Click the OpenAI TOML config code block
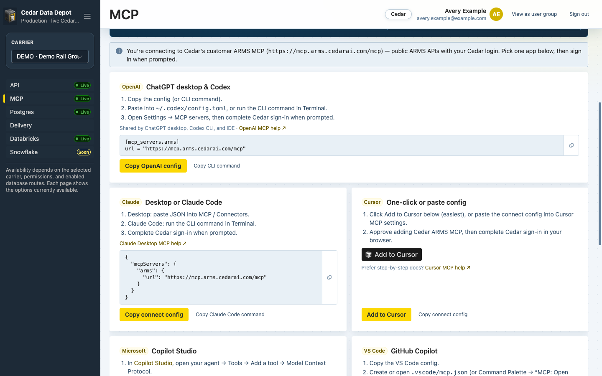The height and width of the screenshot is (376, 602). tap(342, 145)
